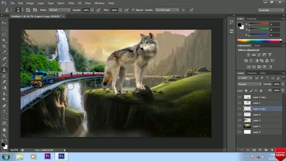Add a layer mask to layer
This screenshot has width=286, height=161.
[254, 150]
